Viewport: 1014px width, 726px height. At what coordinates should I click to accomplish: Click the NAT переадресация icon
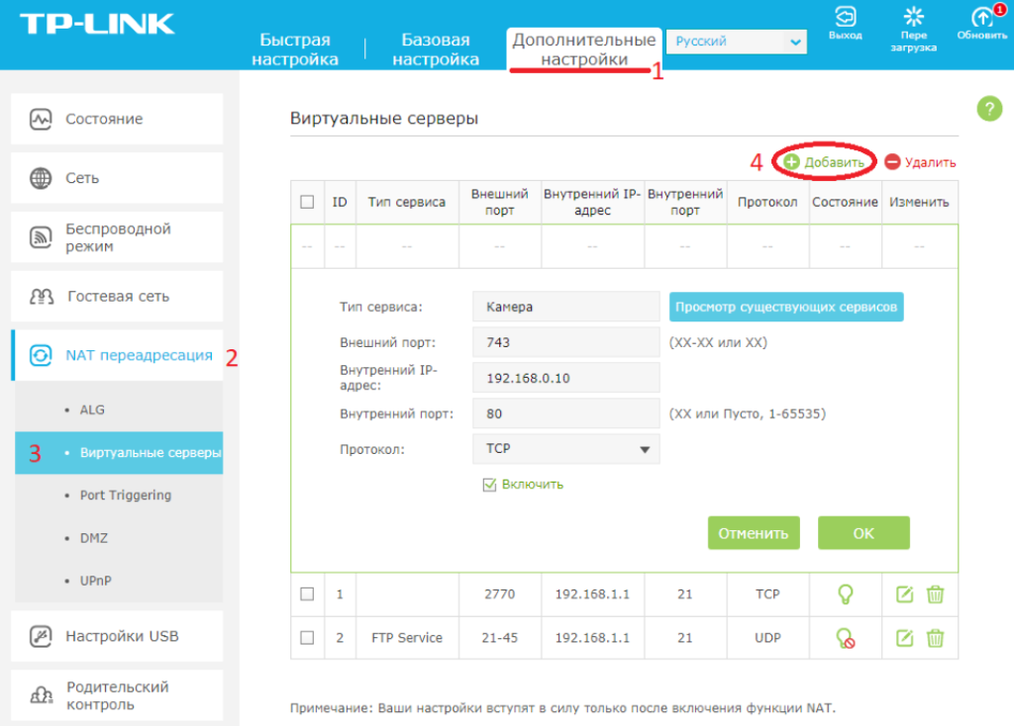tap(41, 355)
